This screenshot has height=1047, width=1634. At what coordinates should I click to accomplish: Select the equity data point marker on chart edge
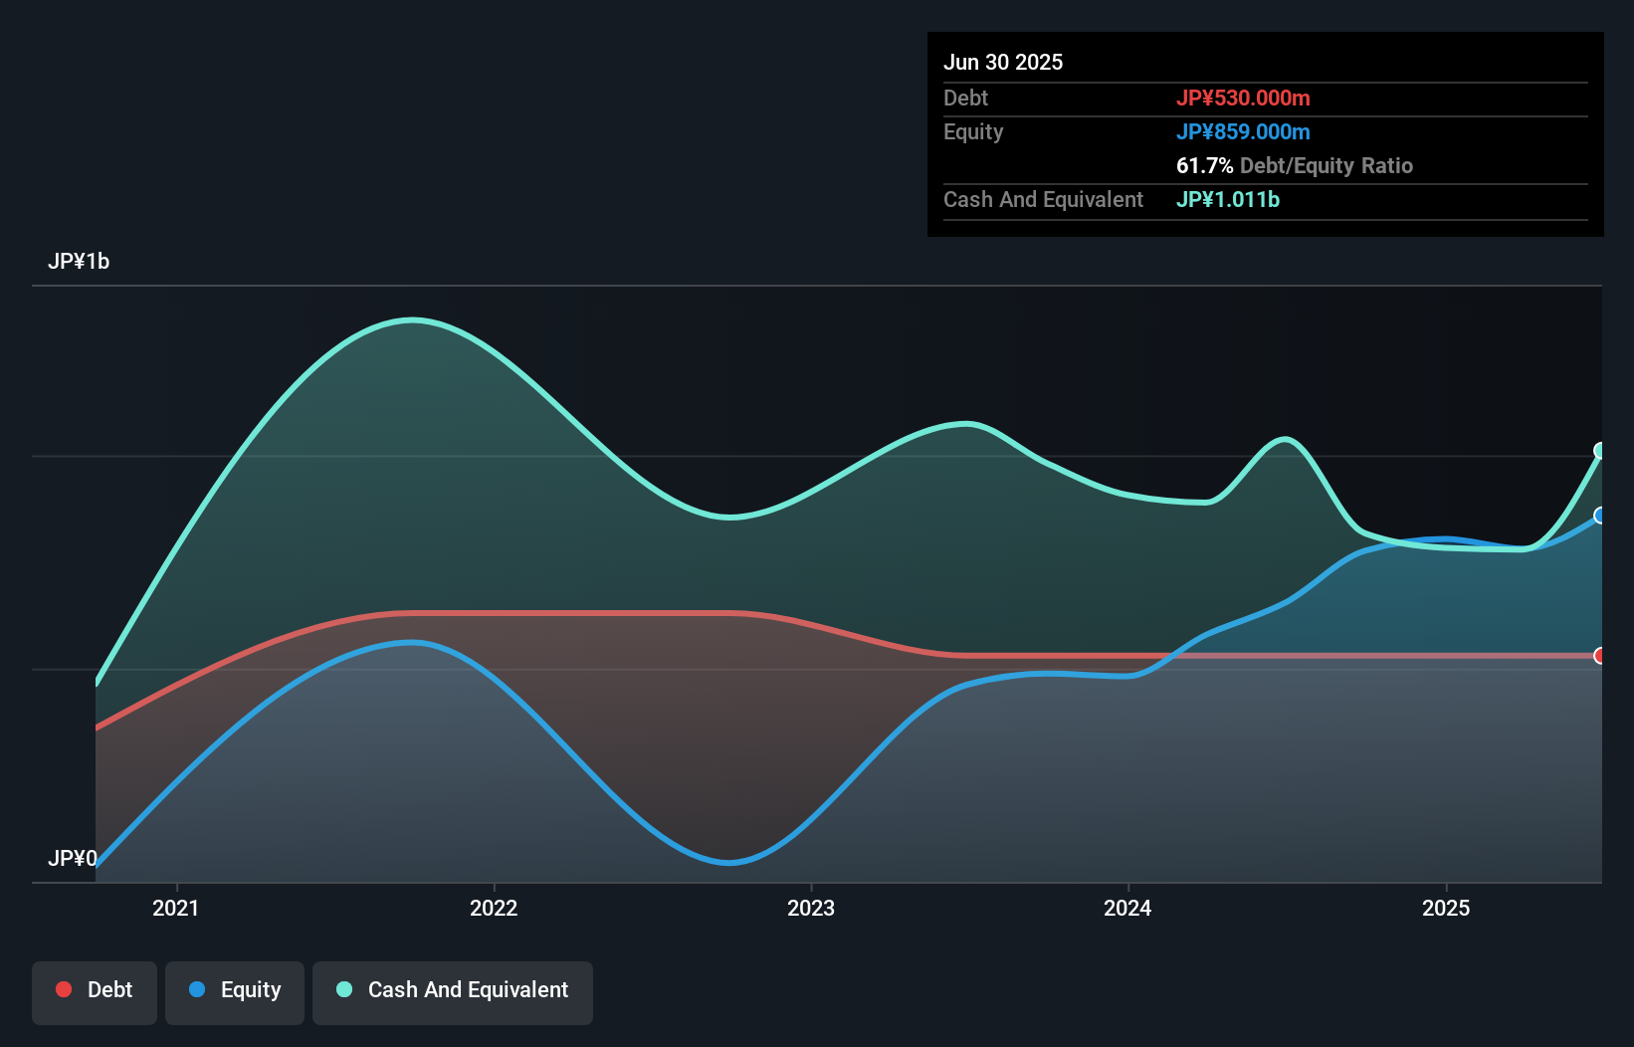(x=1599, y=516)
